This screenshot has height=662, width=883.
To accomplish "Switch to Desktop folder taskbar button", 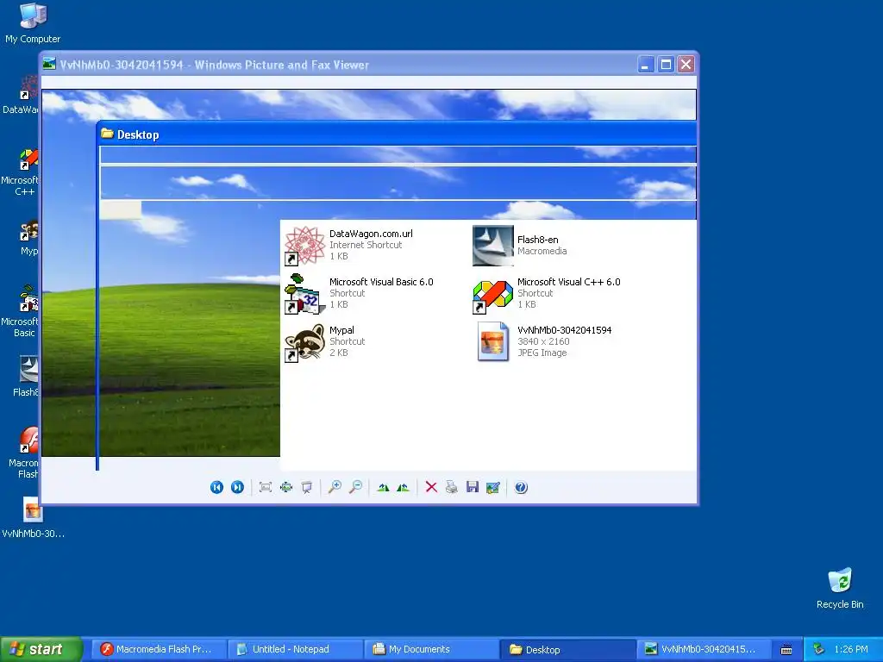I will tap(568, 649).
